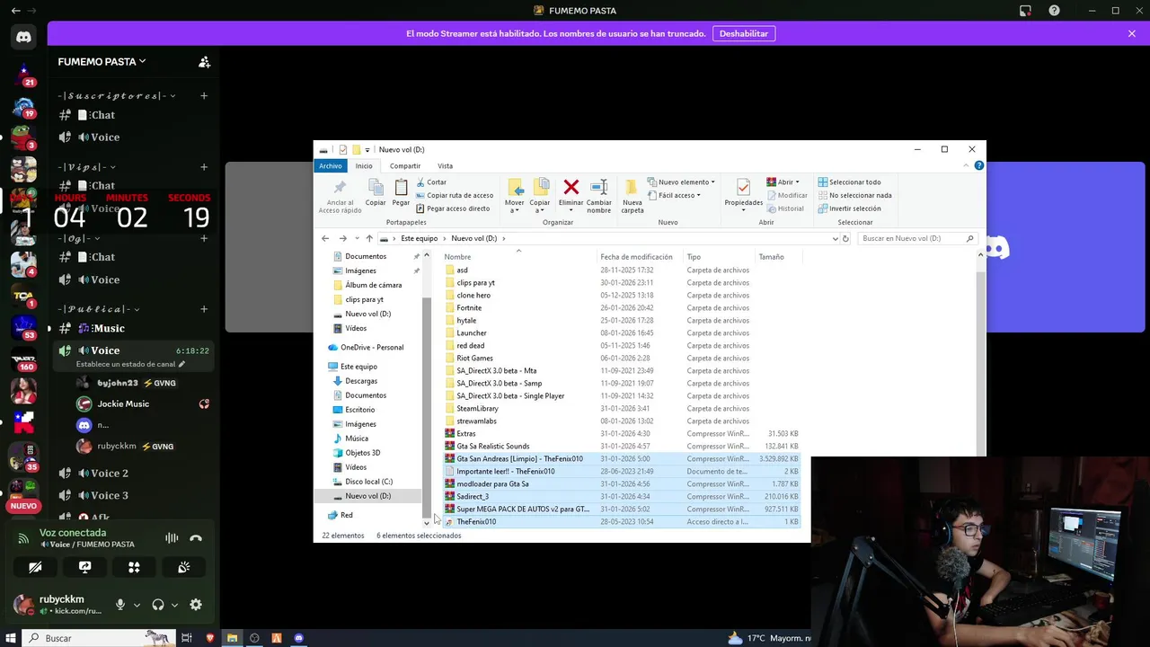
Task: Click Invertir selección
Action: (x=849, y=208)
